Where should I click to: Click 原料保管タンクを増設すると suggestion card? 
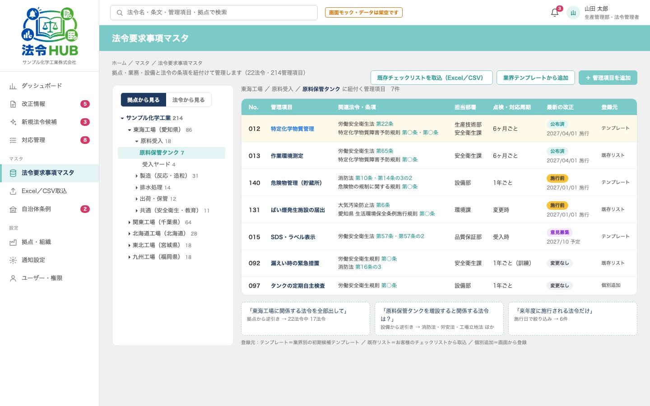coord(439,318)
